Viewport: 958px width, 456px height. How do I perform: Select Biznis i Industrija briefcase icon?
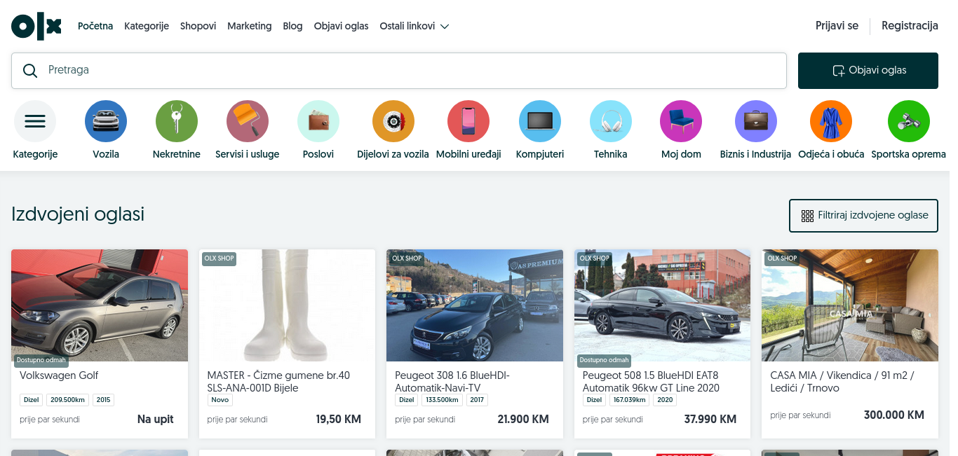tap(756, 121)
